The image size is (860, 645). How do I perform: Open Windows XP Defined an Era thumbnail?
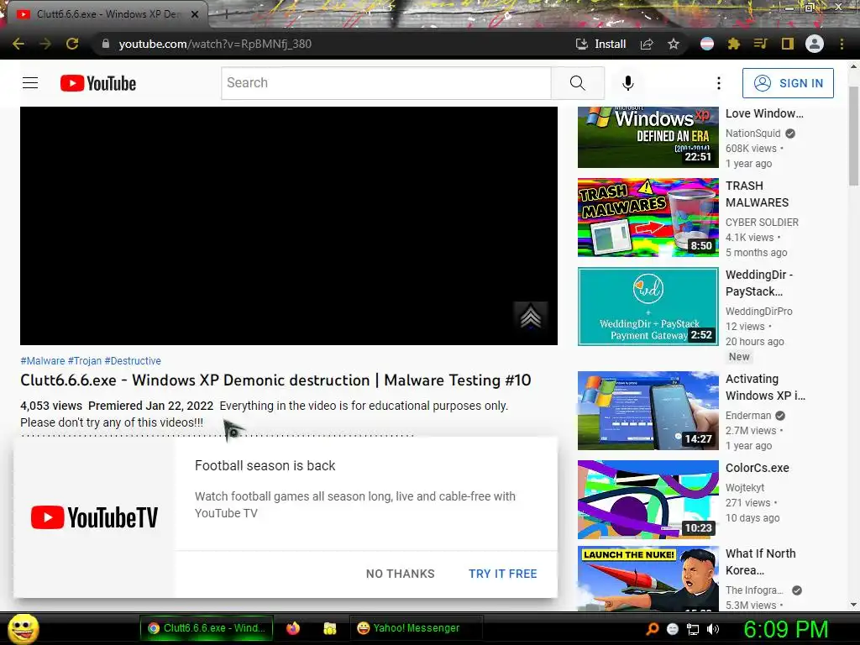pos(648,137)
